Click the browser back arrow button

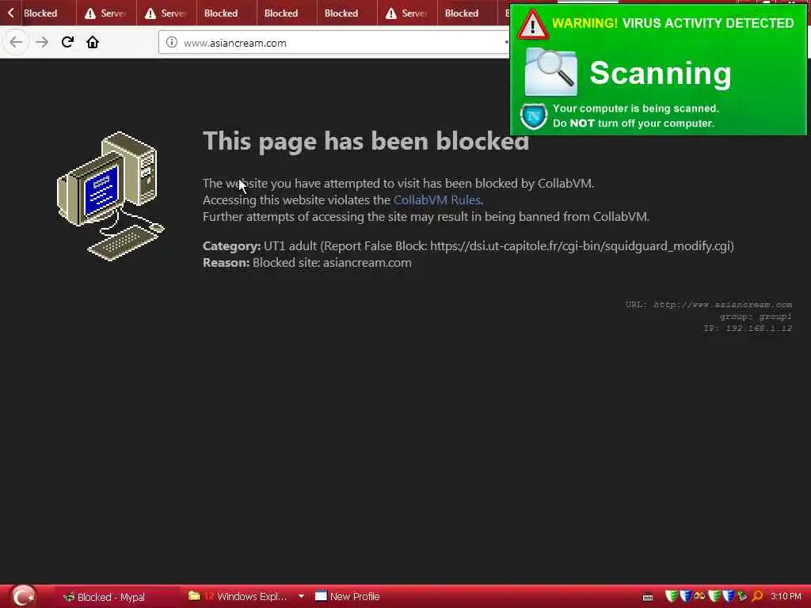tap(16, 43)
